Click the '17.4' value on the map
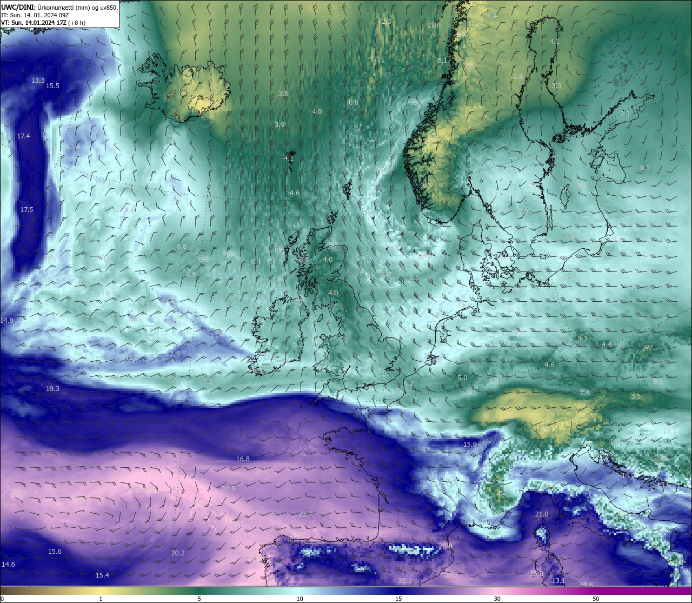The height and width of the screenshot is (603, 692). click(23, 136)
